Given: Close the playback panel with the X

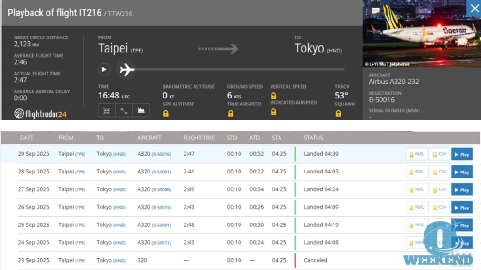Looking at the screenshot, I should coord(474,8).
